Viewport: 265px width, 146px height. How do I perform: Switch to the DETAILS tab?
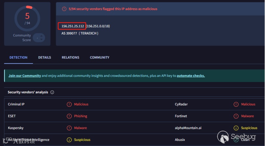click(45, 58)
